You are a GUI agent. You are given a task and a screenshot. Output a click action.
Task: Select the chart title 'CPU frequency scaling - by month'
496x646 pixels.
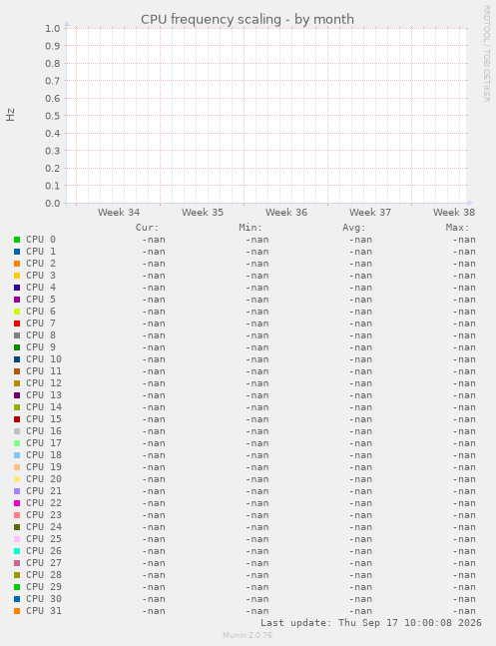(248, 19)
